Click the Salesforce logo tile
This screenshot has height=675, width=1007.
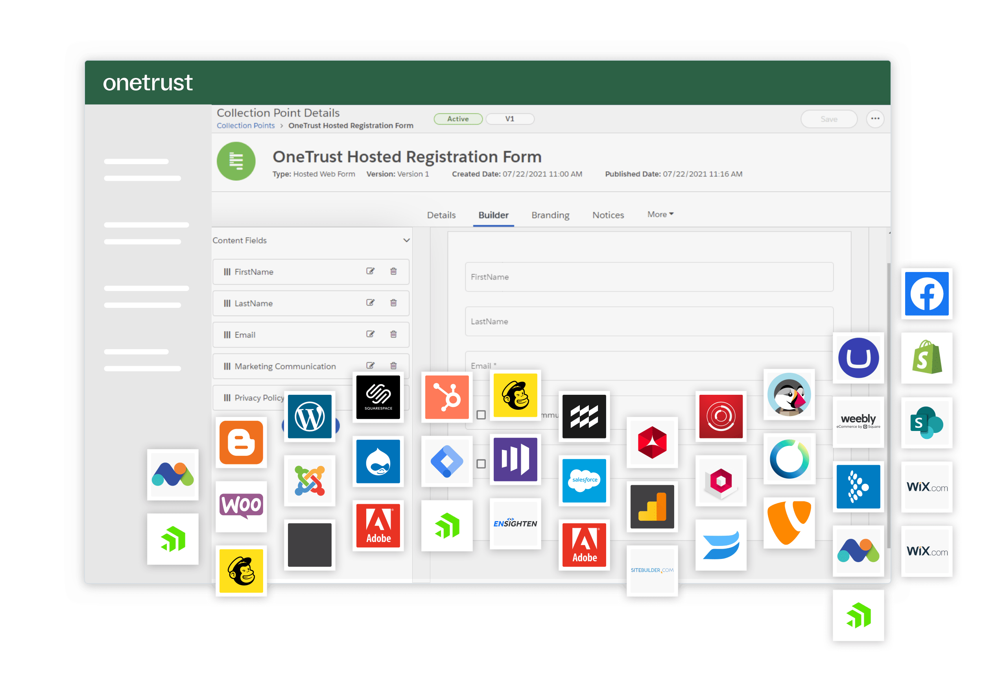point(584,481)
